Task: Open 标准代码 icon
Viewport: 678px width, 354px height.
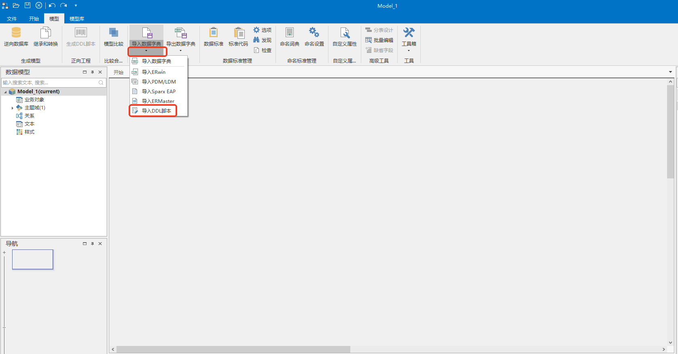Action: 239,33
